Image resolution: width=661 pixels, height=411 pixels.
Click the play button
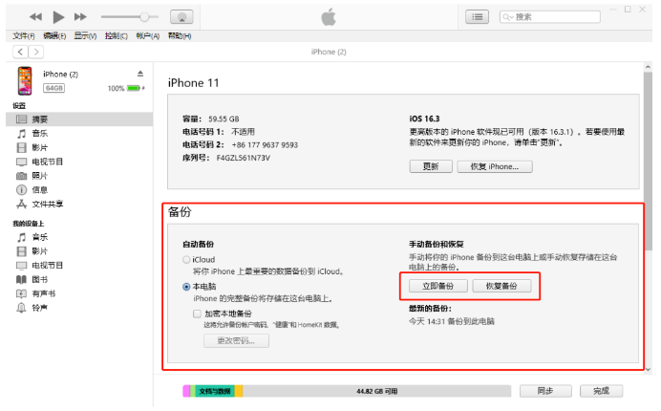tap(58, 17)
